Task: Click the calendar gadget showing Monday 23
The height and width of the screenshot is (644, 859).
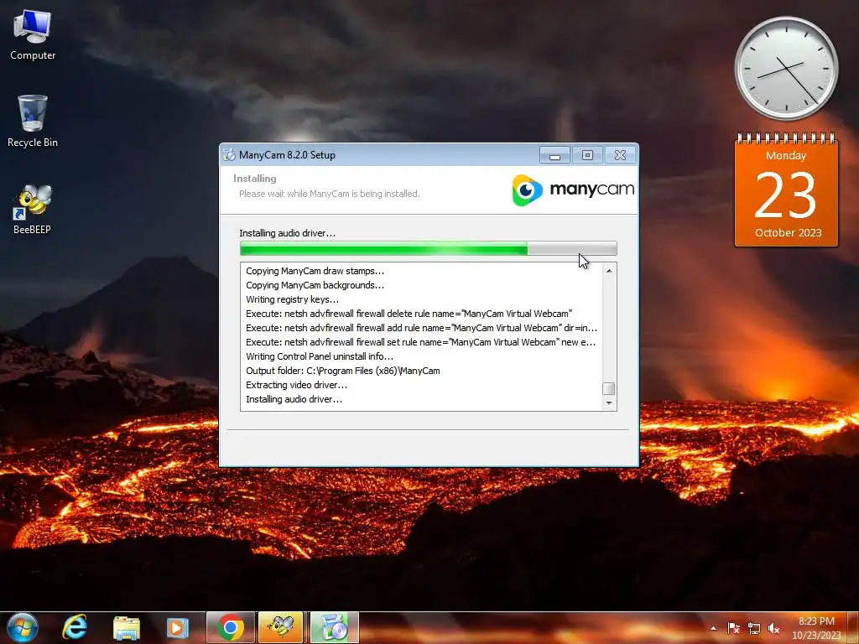Action: click(x=786, y=190)
